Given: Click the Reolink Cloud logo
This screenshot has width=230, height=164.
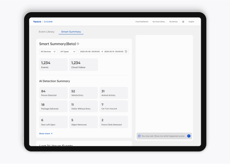Looking at the screenshot, I should coord(43,22).
